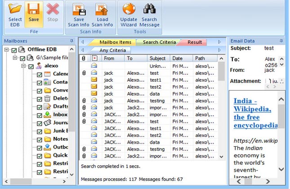Click the Inbox folder icon

click(x=47, y=114)
